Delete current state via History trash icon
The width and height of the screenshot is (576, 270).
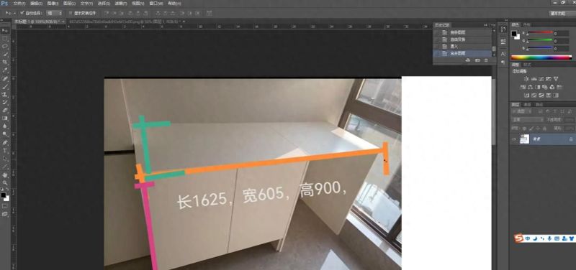[x=487, y=60]
